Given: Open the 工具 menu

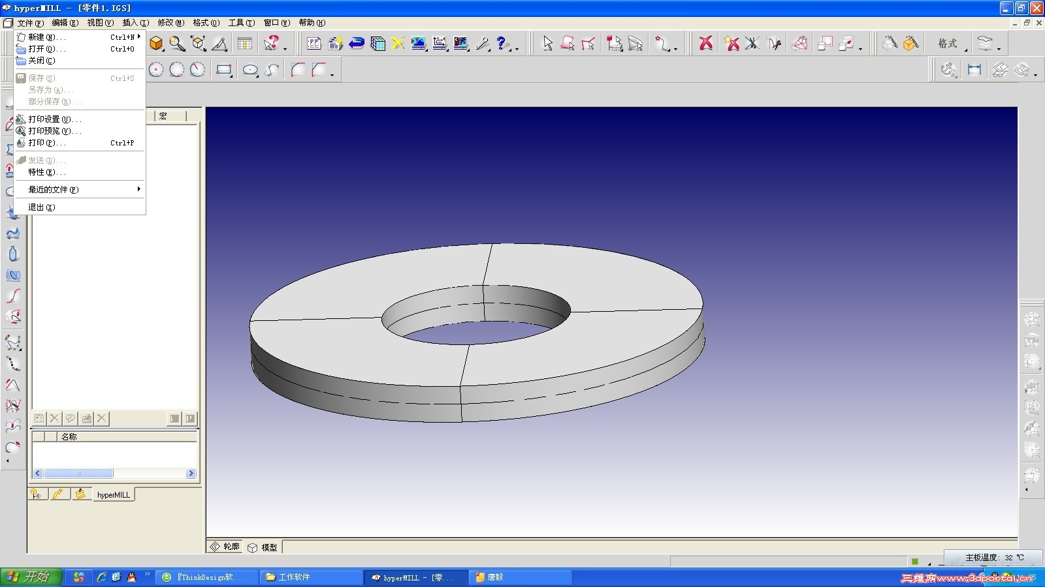Looking at the screenshot, I should click(x=241, y=23).
